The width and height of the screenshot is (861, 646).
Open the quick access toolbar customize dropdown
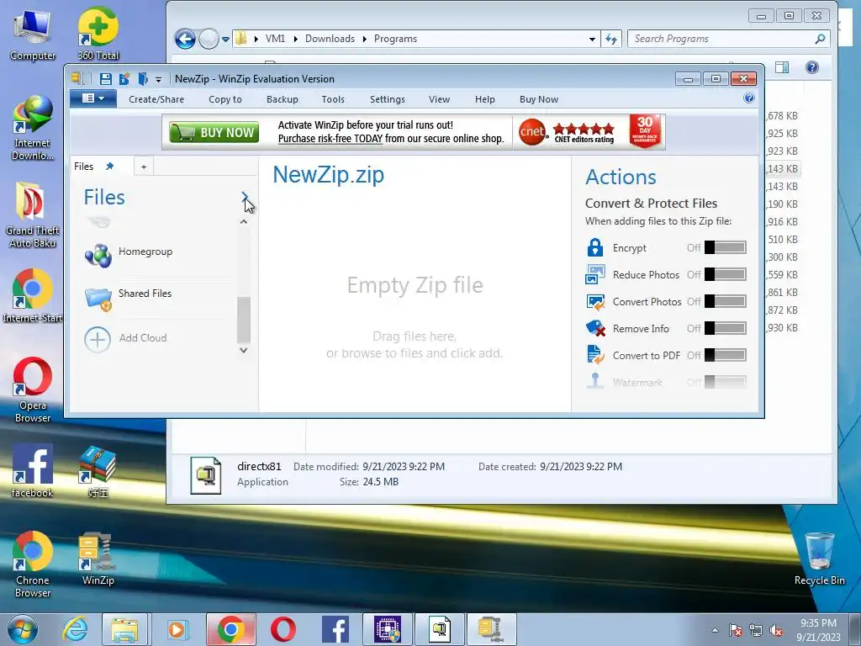click(x=158, y=80)
